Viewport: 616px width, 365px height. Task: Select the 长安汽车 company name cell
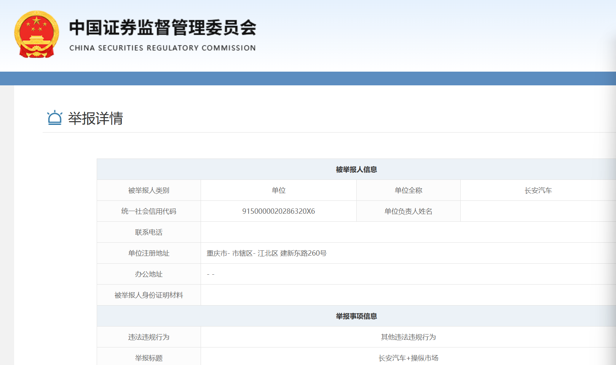[538, 190]
